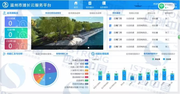Screen dimensions: 180x94
Task: Open the last 白鹭门湾 todo row
Action: [143, 47]
